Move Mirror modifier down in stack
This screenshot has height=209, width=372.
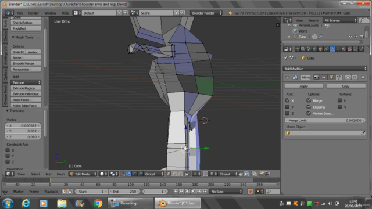(x=355, y=77)
